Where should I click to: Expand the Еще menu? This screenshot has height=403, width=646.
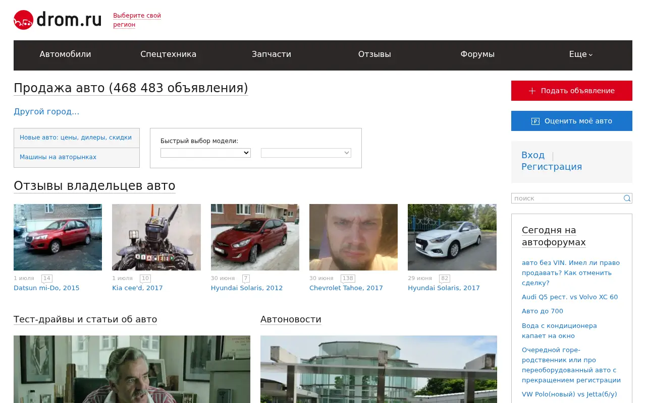(x=580, y=54)
